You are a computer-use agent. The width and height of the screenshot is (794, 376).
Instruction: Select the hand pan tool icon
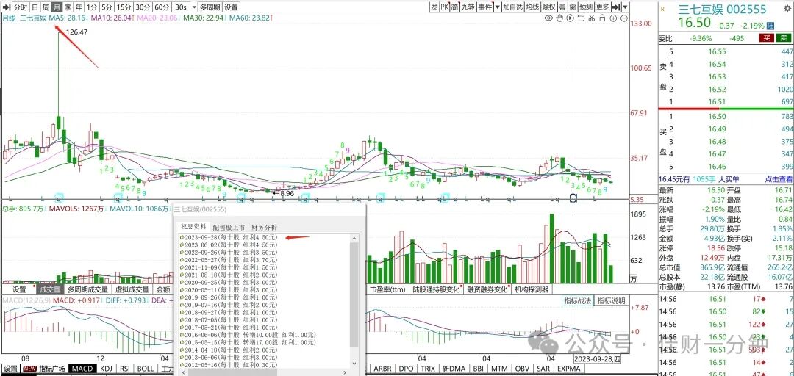[559, 18]
